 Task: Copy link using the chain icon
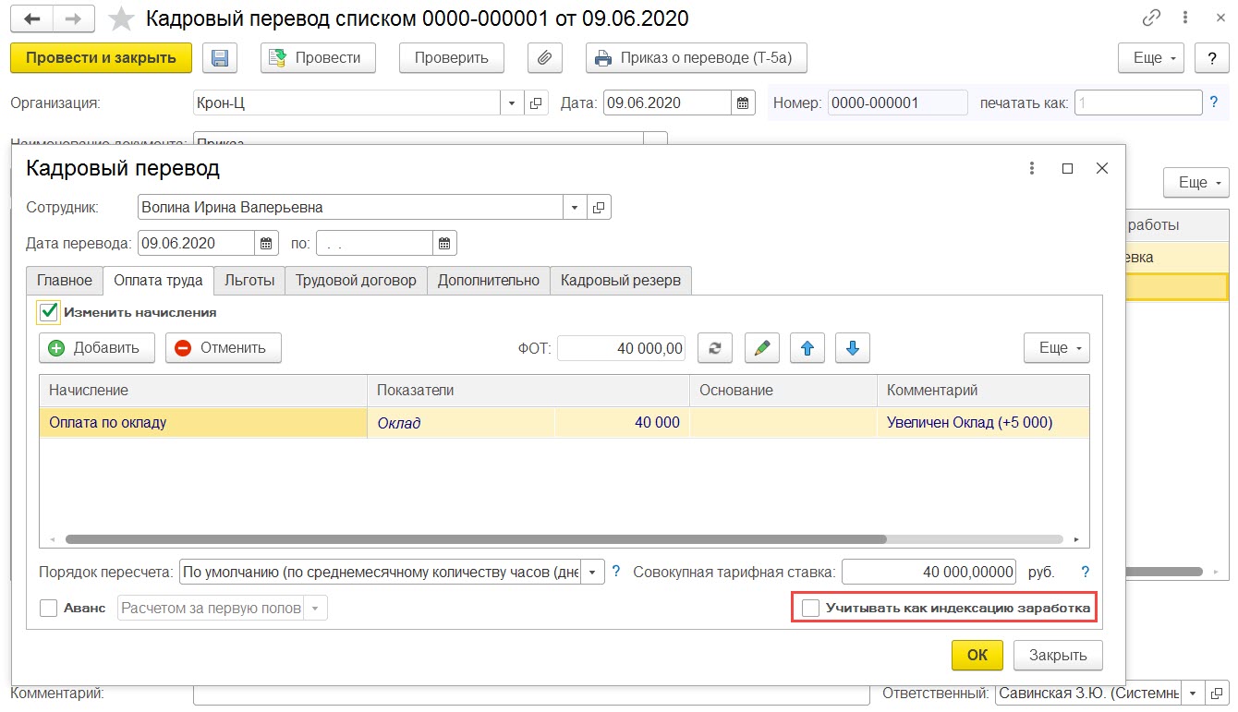pyautogui.click(x=1151, y=18)
